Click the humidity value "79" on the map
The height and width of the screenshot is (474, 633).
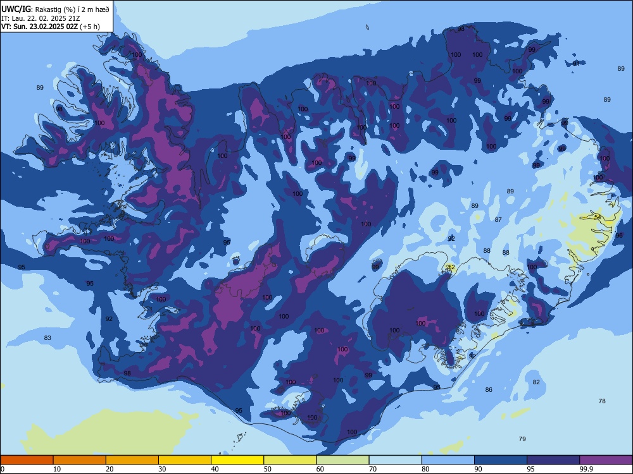pyautogui.click(x=522, y=439)
